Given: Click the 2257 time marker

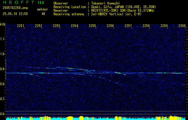Looking at the screenshot, I should point(128,25).
